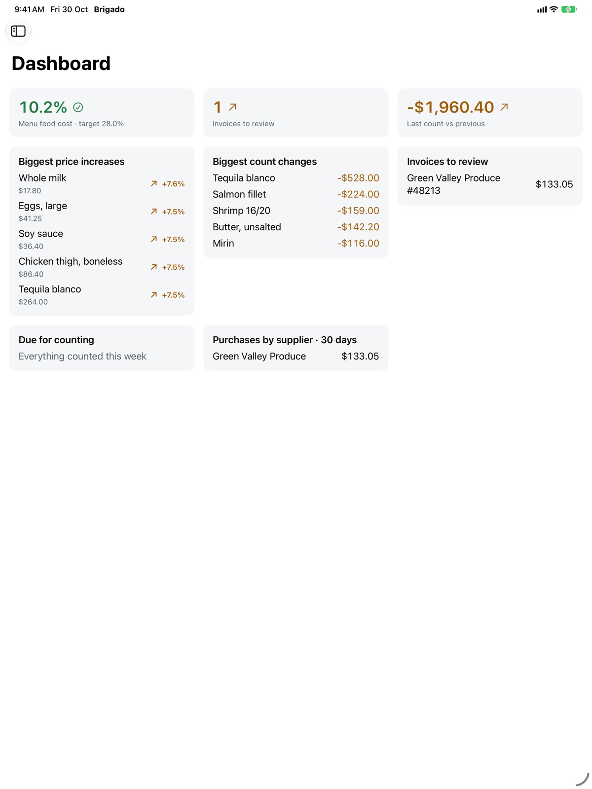Click the battery charging icon
Screen dimensions: 592x789
click(569, 9)
